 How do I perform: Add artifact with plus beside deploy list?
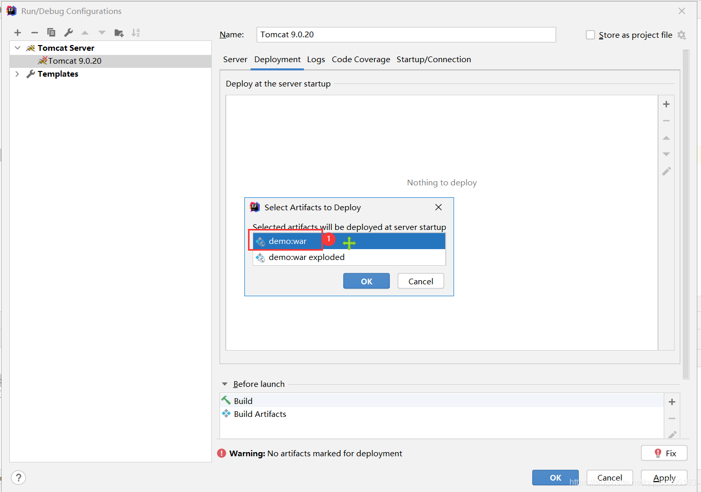coord(666,104)
